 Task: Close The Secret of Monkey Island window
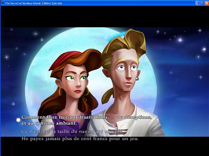pyautogui.click(x=207, y=3)
